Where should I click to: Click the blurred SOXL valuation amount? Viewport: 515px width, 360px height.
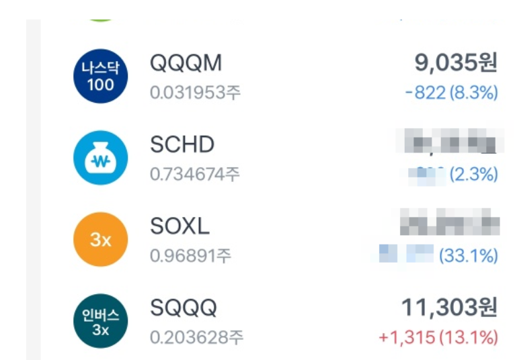(450, 222)
